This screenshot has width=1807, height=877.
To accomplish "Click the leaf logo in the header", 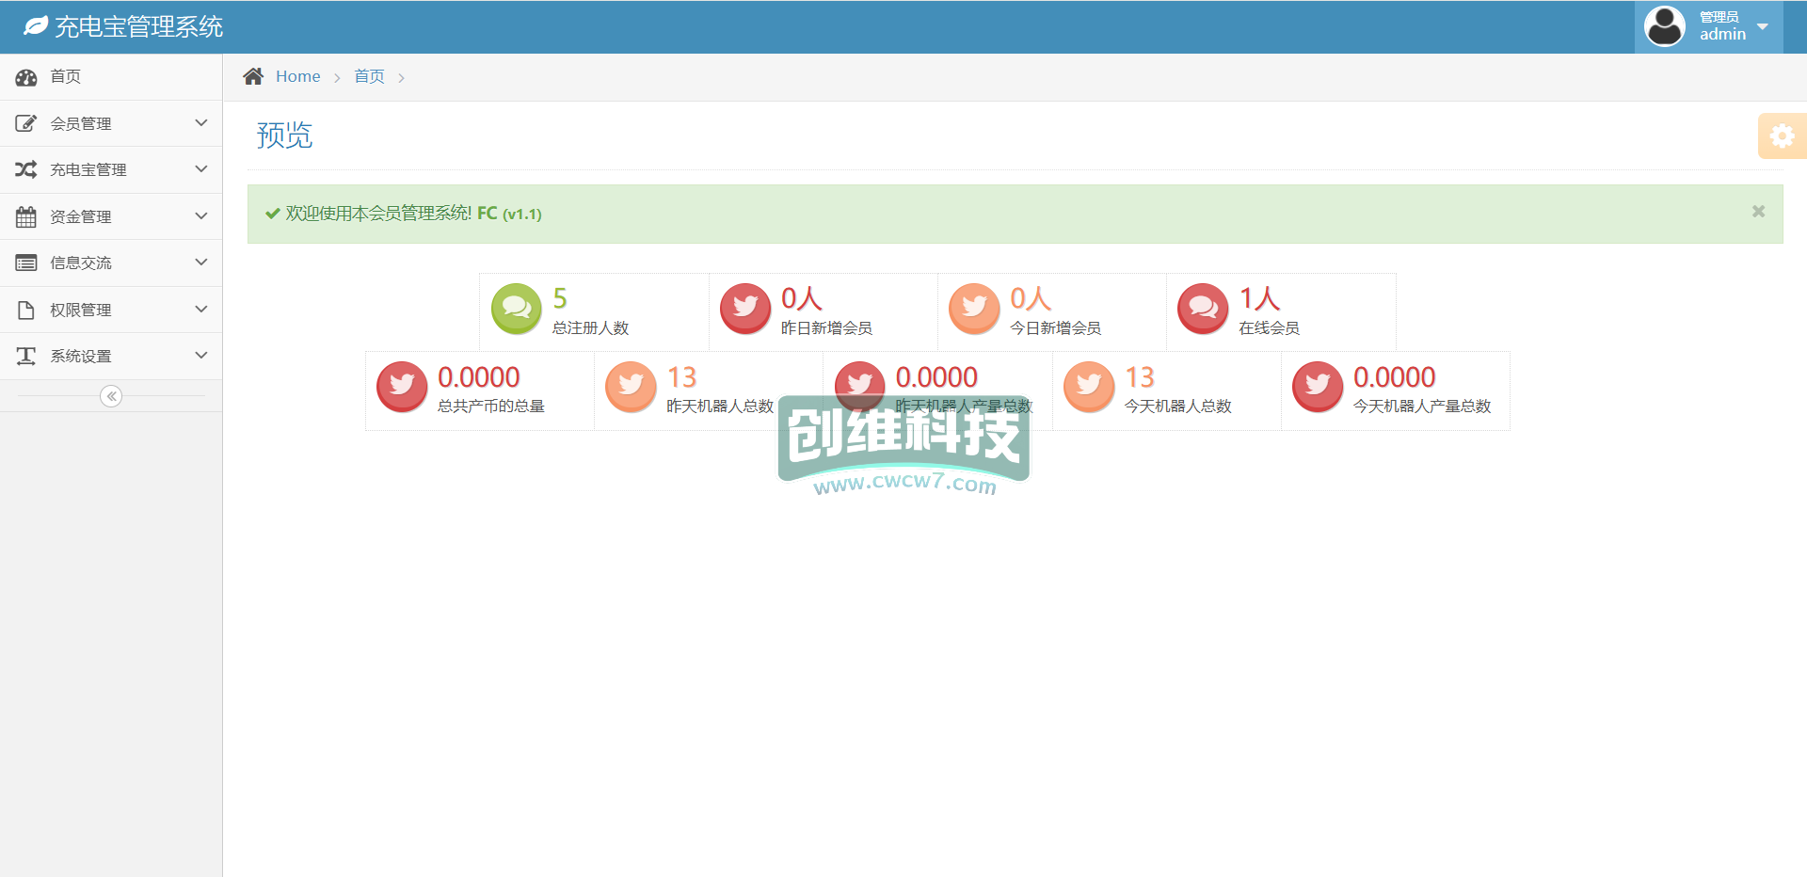I will [x=36, y=26].
